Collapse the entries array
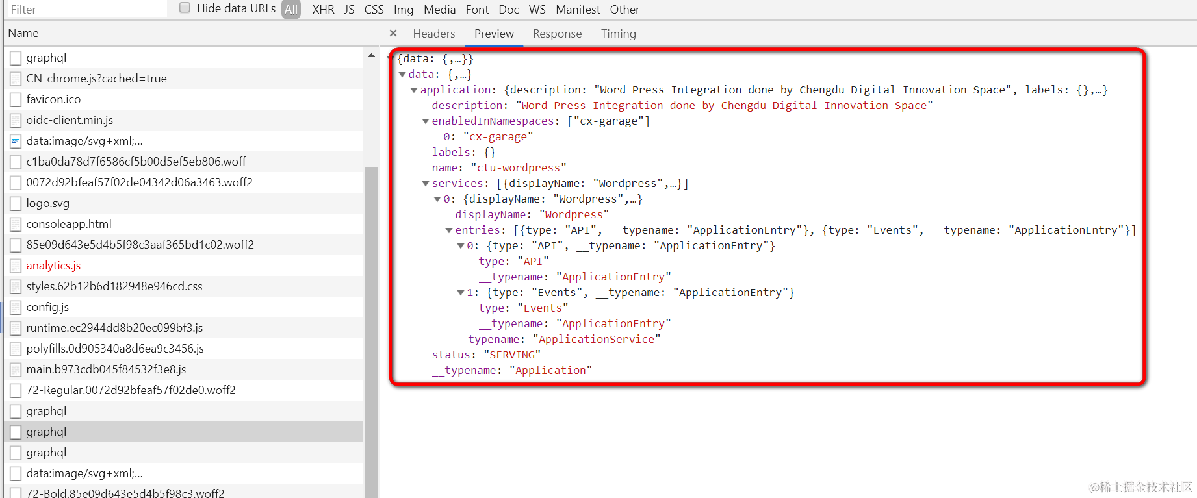This screenshot has height=498, width=1197. click(449, 230)
